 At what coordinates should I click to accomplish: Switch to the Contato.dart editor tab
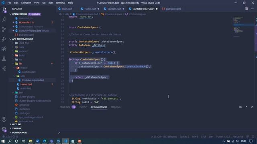[x=114, y=9]
